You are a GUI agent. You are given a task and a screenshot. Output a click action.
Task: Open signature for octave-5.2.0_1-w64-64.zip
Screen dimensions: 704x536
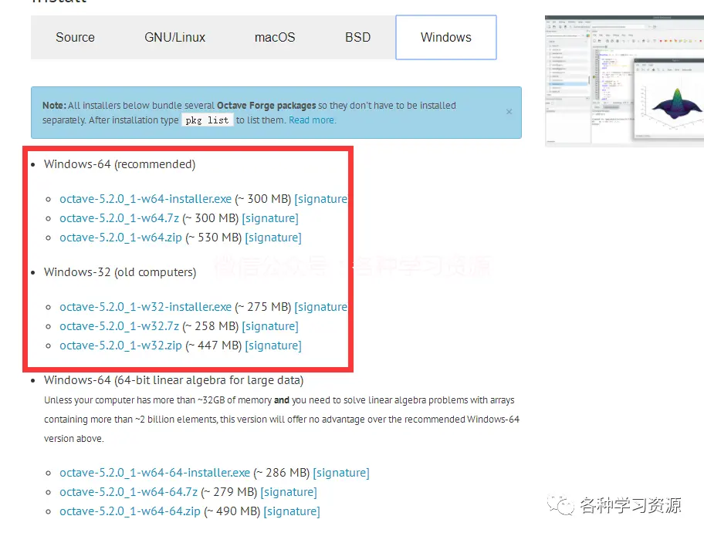tap(292, 511)
